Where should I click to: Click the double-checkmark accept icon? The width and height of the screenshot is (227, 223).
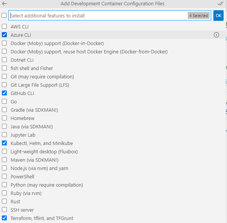coord(220,4)
